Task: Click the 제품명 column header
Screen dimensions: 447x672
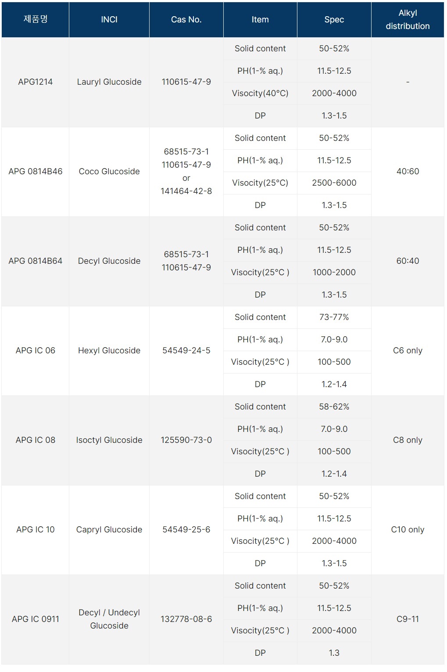Action: [35, 19]
